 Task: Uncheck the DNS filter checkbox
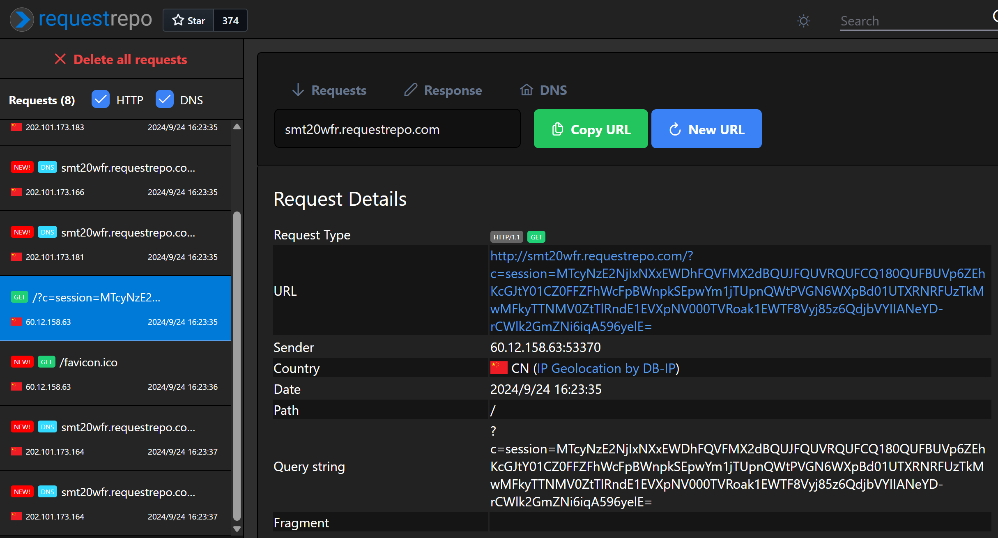[165, 99]
